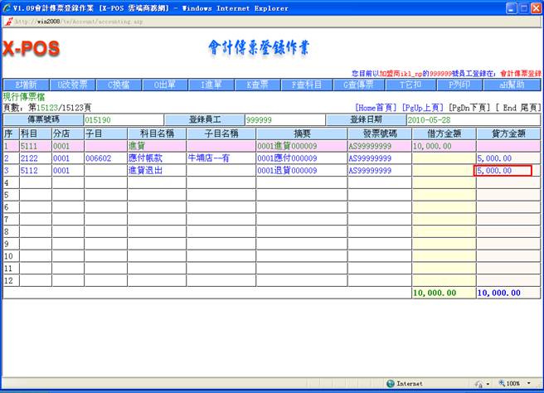The width and height of the screenshot is (544, 393).
Task: Click the E增新 toolbar button
Action: click(27, 85)
